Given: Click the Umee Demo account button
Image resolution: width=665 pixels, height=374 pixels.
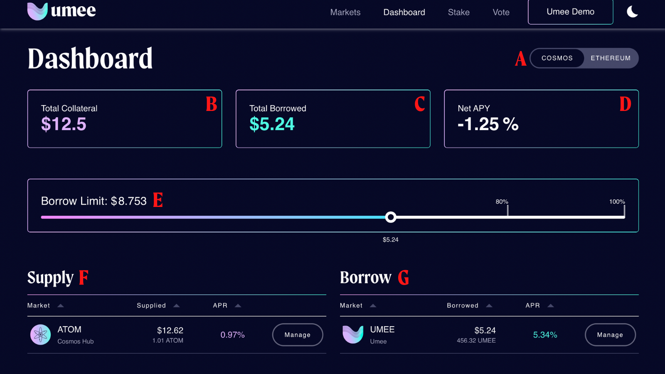Looking at the screenshot, I should (570, 12).
